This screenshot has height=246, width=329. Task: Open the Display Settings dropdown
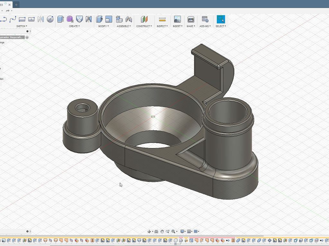point(183,231)
